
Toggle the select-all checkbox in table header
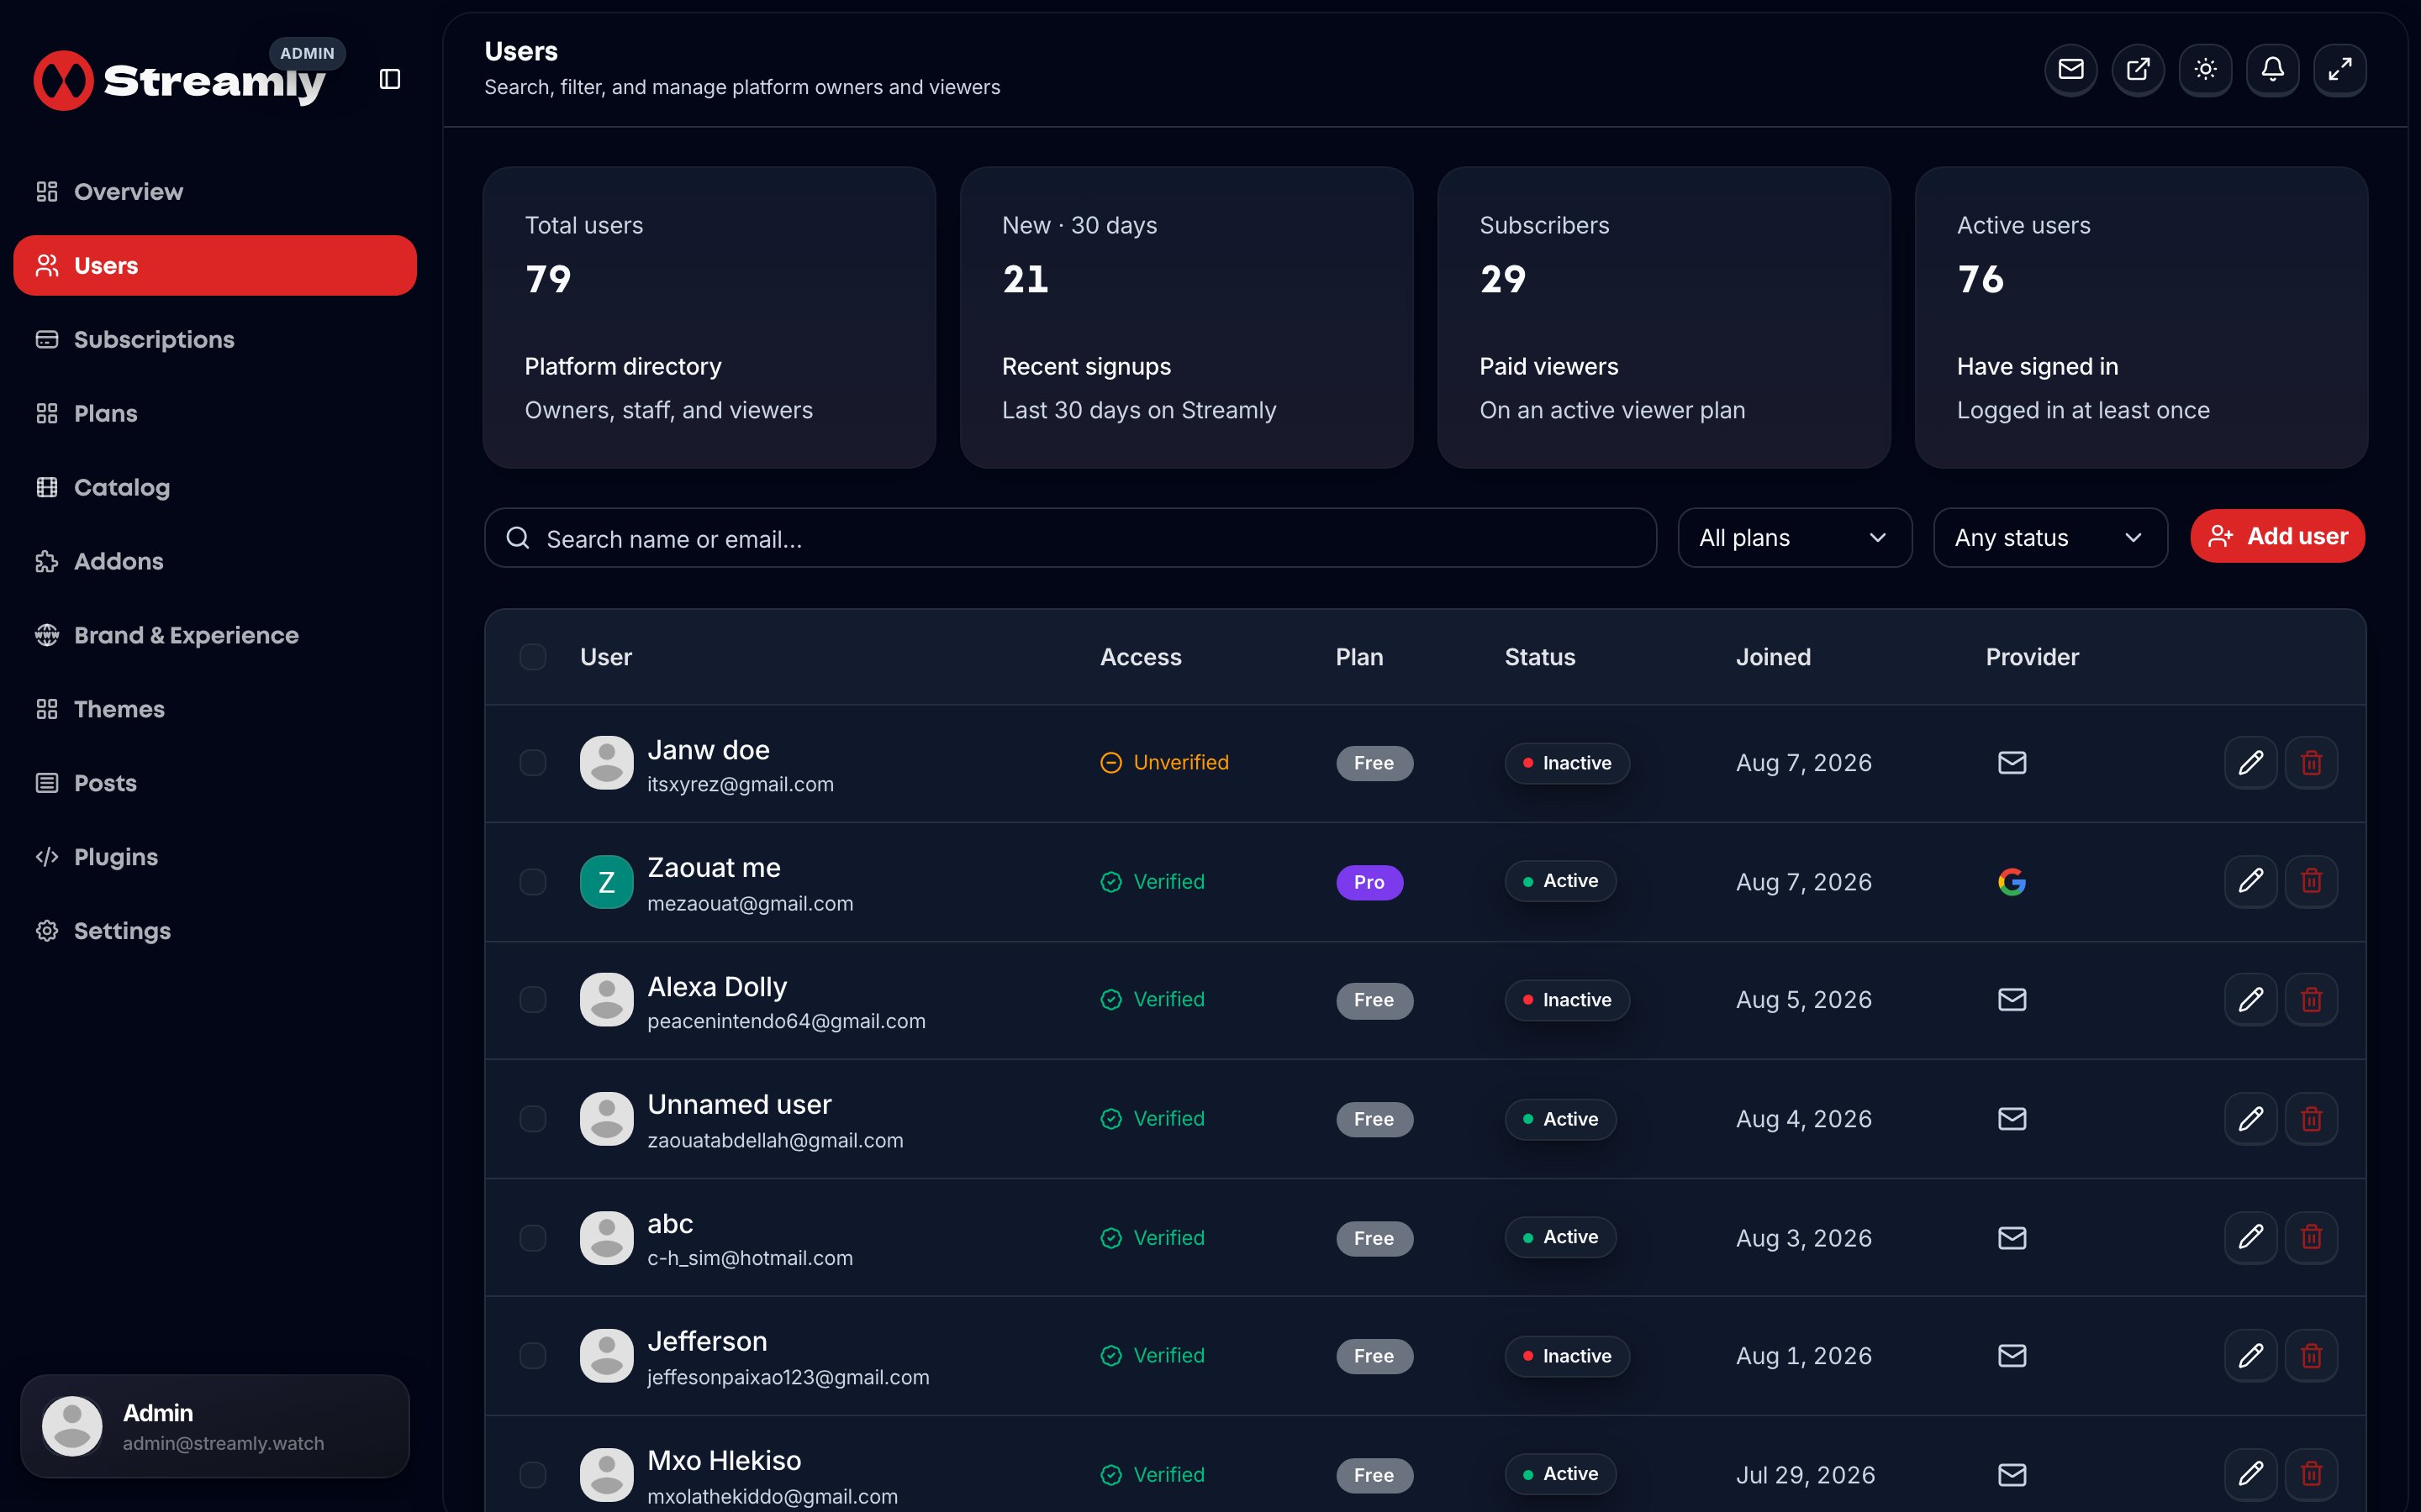pyautogui.click(x=533, y=657)
